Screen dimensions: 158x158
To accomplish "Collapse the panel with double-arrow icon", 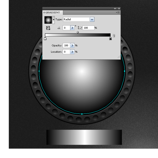I will pos(115,9).
